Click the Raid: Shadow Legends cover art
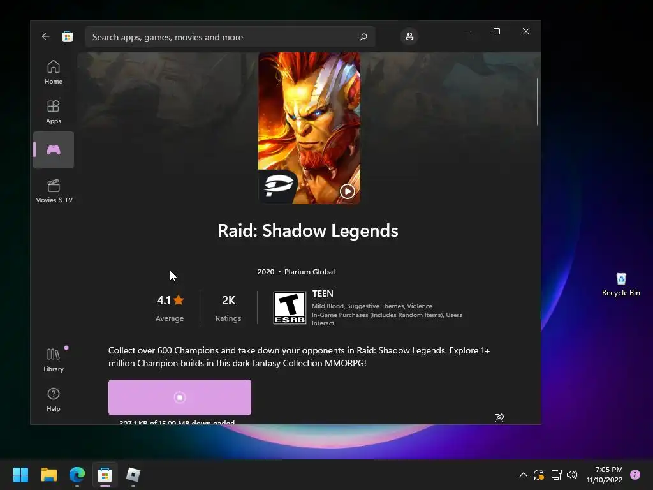The width and height of the screenshot is (653, 490). point(309,128)
